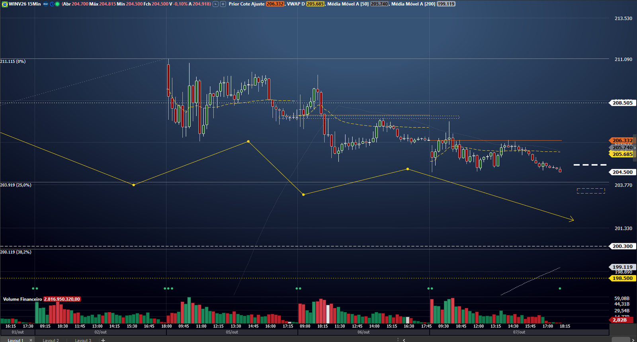Switch to the Layout 3 tab
The image size is (637, 342).
[83, 340]
